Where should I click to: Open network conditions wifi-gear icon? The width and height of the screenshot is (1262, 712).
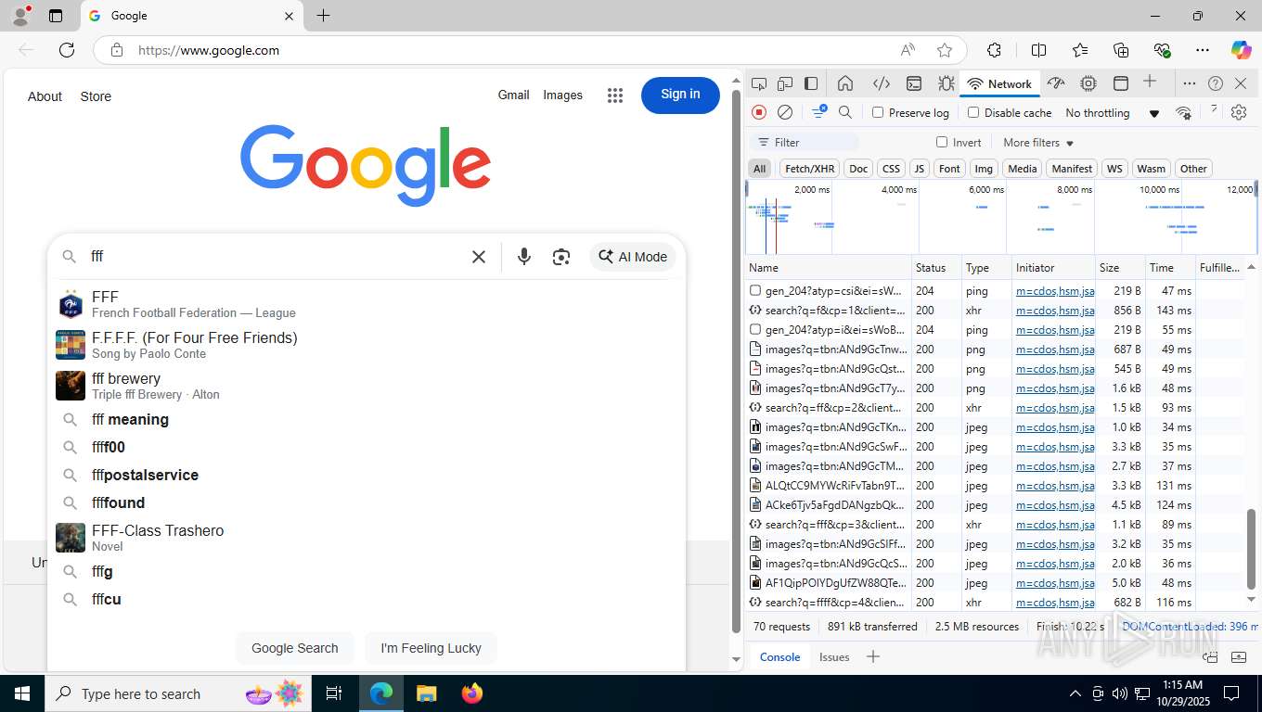[1183, 112]
